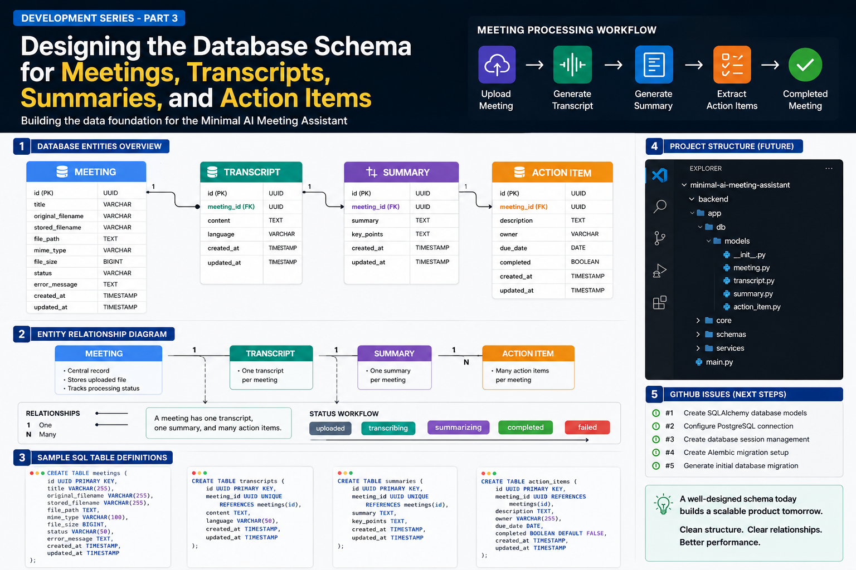Open the Run and Debug icon
Screen dimensions: 856x570
point(659,271)
